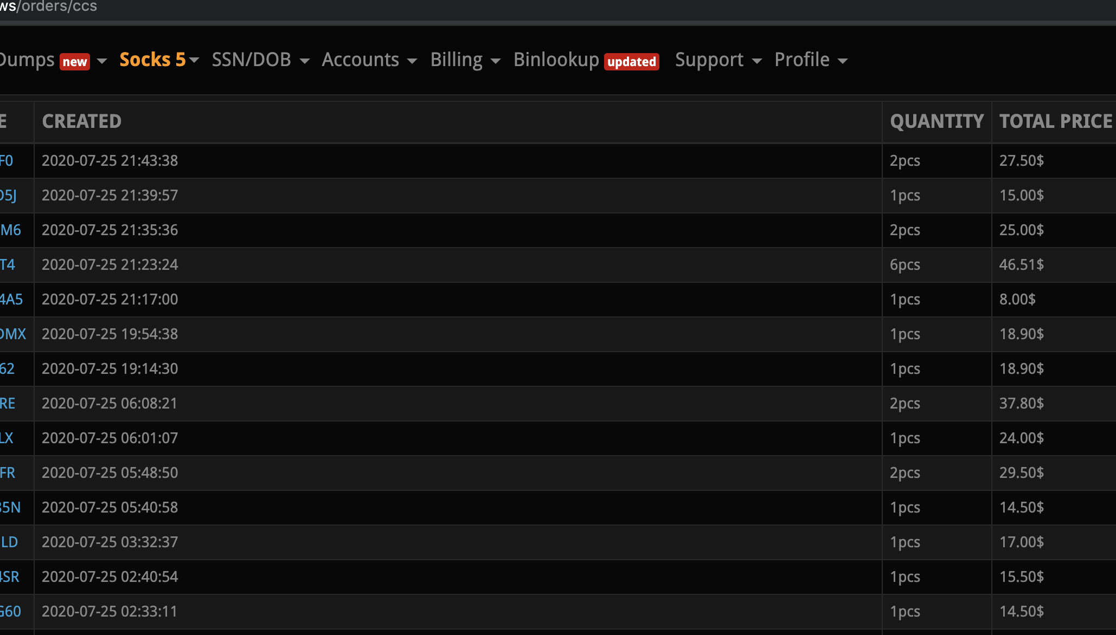Open order link ending in DMX
Screen dimensions: 1116x635
point(13,334)
